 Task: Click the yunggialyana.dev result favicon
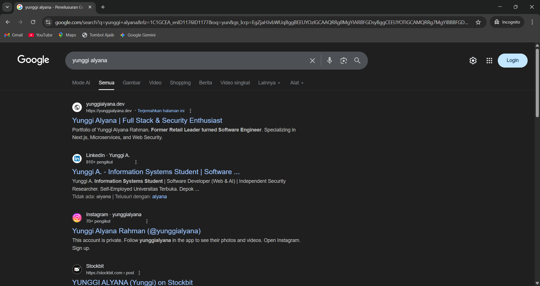pos(77,107)
